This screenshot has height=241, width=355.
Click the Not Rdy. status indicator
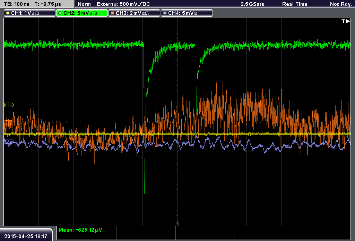tap(341, 4)
